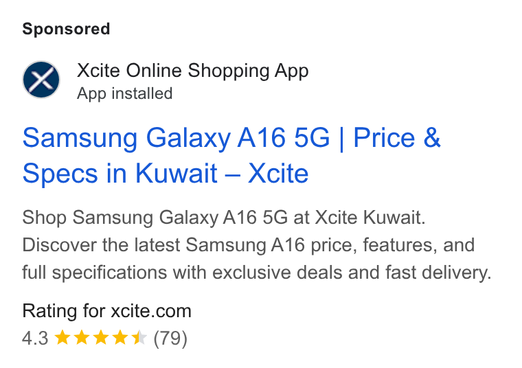Click the half-filled fifth rating star
Image resolution: width=522 pixels, height=368 pixels.
(x=139, y=337)
